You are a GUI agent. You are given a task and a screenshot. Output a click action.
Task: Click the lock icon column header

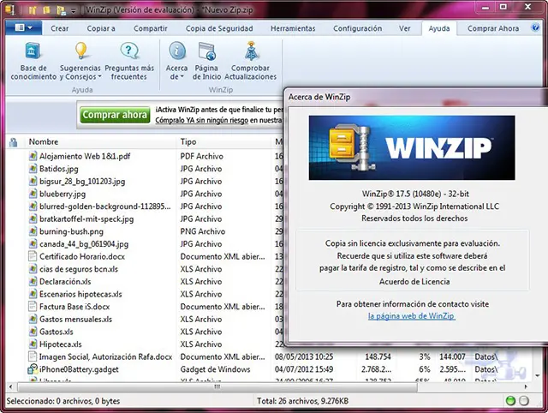[13, 141]
